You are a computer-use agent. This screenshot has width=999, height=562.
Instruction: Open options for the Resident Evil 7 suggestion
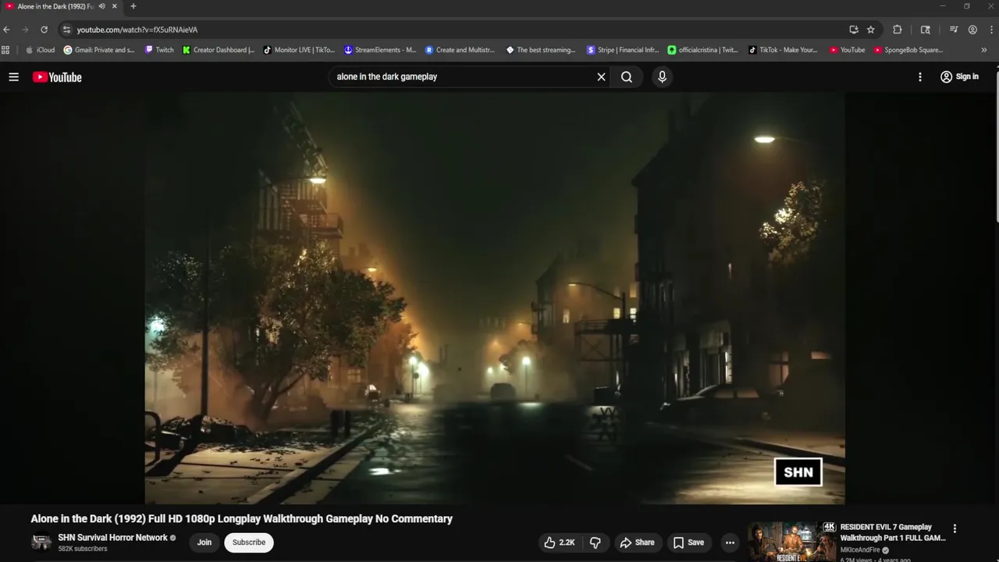955,528
